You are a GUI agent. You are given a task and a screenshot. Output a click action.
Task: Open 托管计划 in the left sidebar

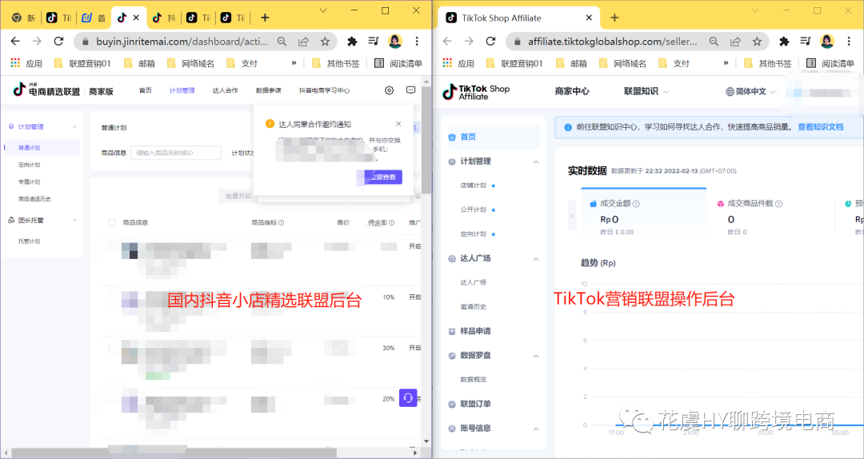point(30,241)
